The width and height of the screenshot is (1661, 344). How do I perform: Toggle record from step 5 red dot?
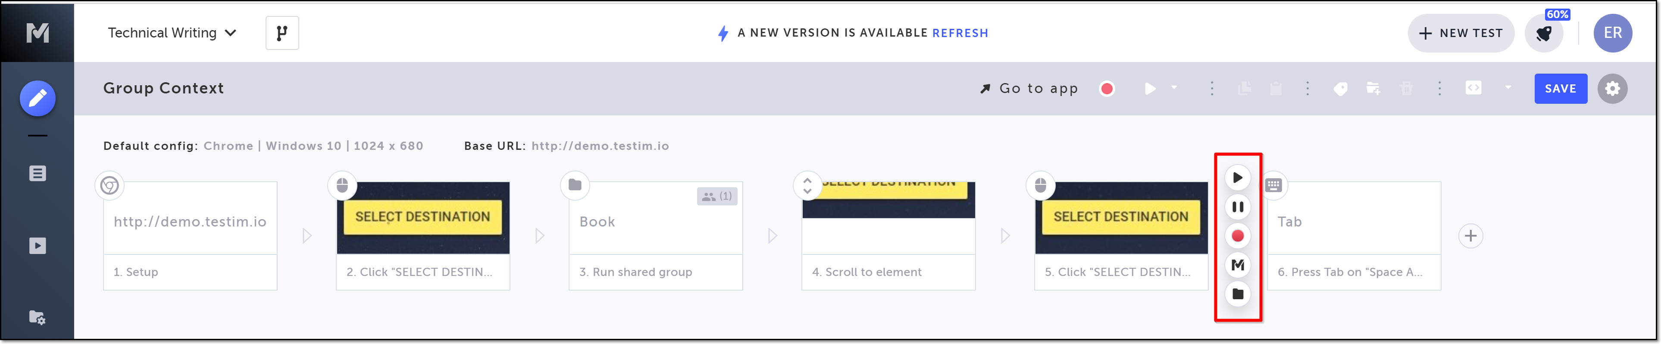pos(1237,236)
